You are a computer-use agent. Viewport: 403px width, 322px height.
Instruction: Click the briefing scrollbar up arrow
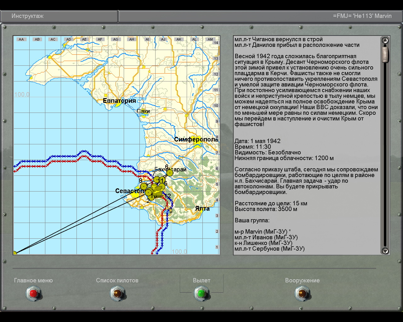coord(385,40)
